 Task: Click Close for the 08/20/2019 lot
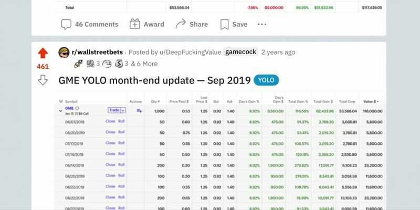110,175
